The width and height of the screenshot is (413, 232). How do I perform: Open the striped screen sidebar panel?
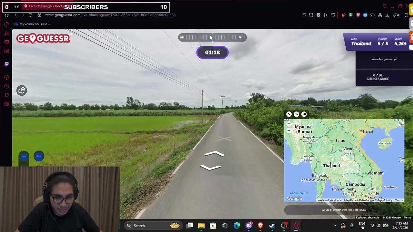click(x=6, y=42)
